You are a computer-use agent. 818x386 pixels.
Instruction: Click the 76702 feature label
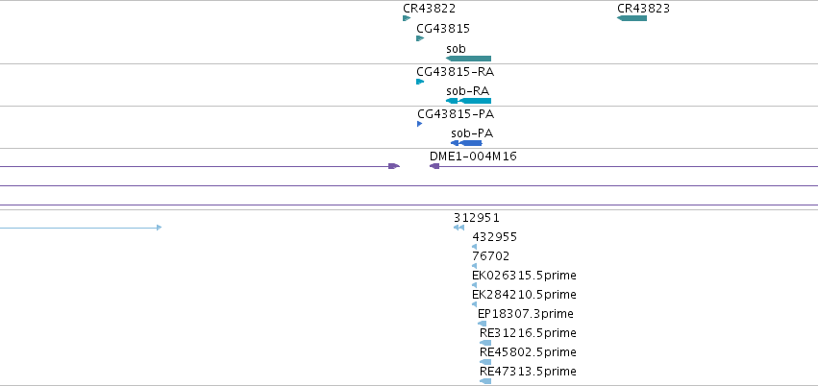pyautogui.click(x=491, y=256)
